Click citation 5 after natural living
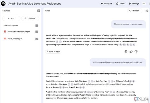150x103 pixels. pos(121,45)
